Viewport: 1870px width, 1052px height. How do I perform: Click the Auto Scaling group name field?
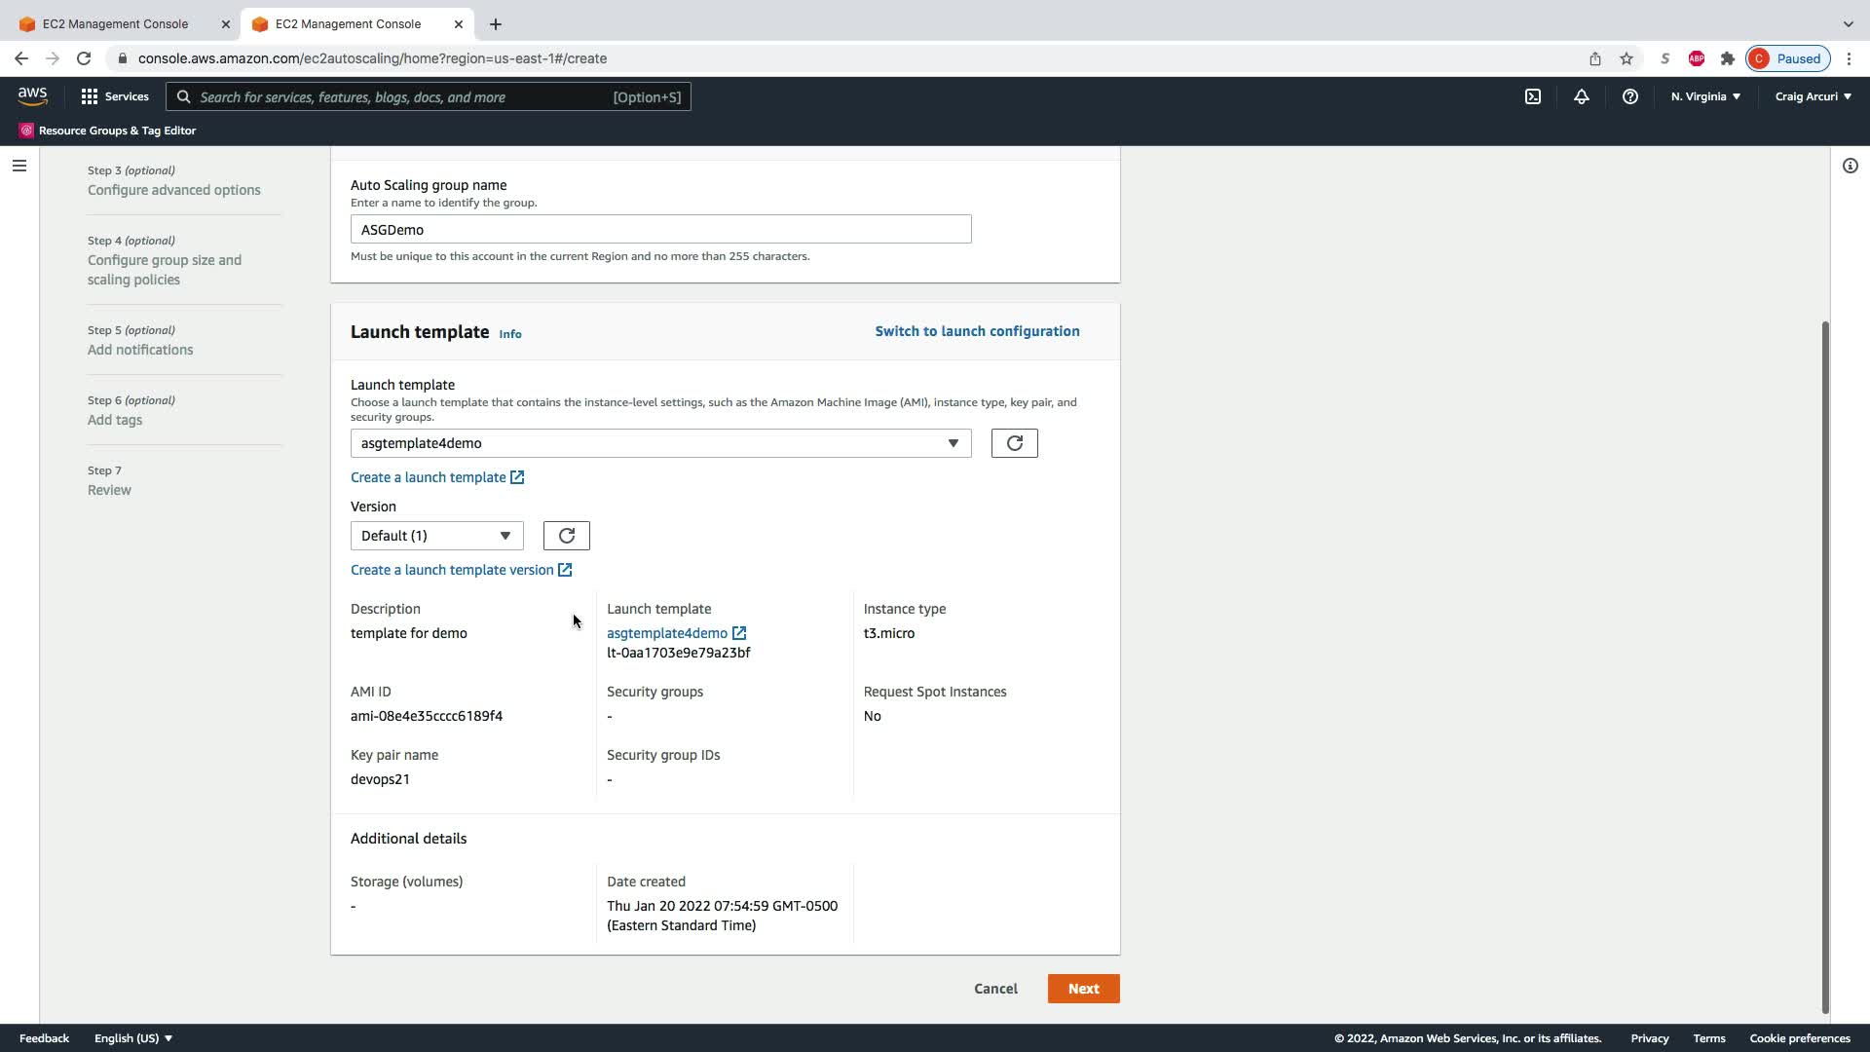pos(660,230)
